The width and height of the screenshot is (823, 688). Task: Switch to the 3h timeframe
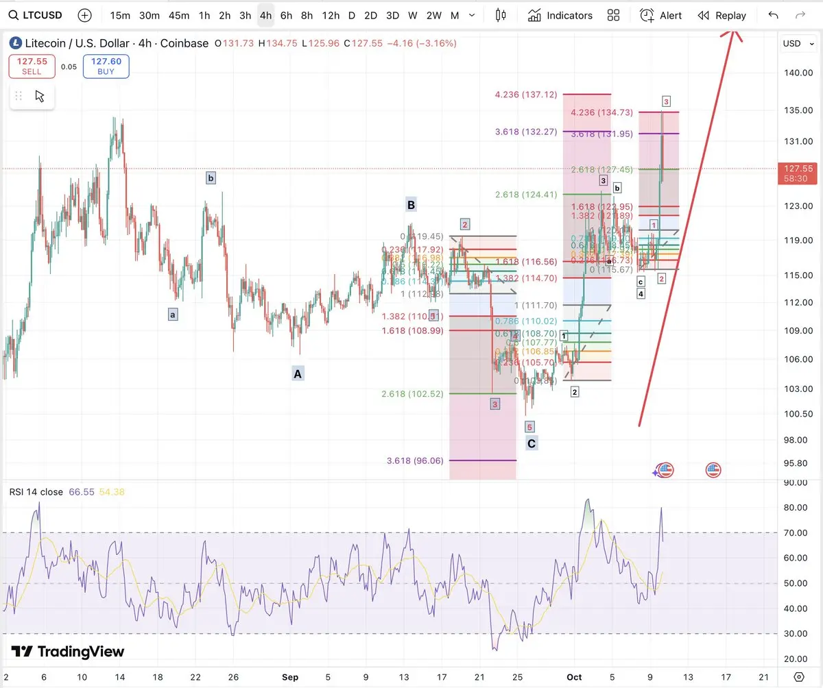pos(245,15)
